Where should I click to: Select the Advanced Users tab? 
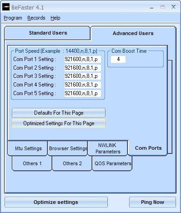(133, 33)
